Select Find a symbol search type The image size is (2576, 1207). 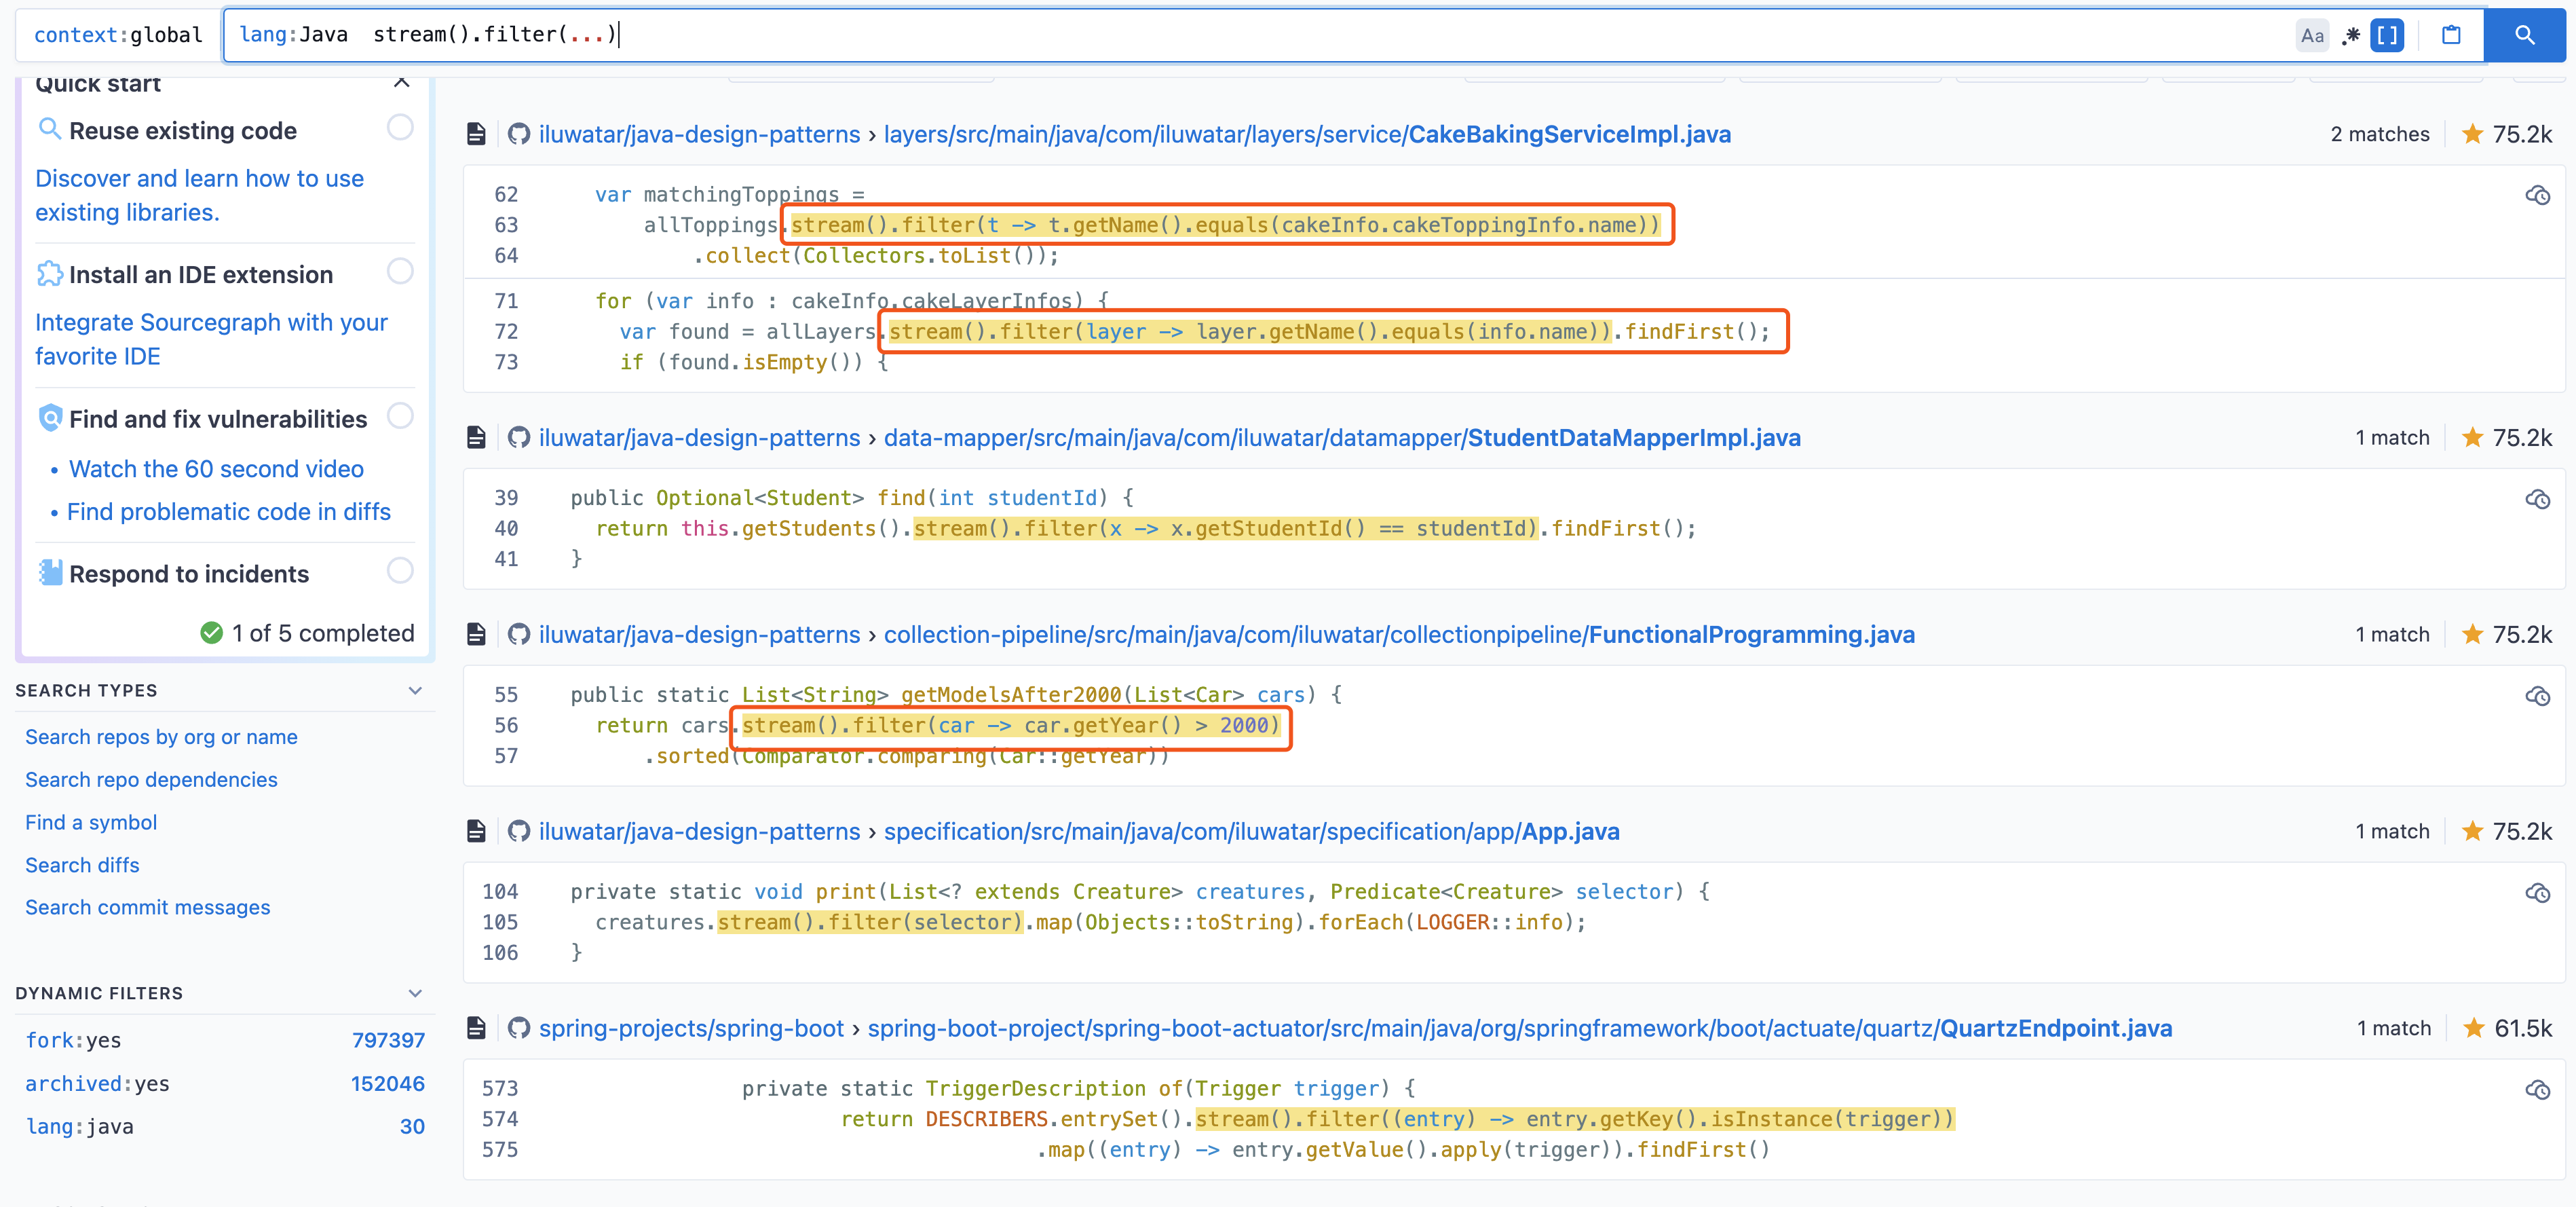pyautogui.click(x=91, y=823)
